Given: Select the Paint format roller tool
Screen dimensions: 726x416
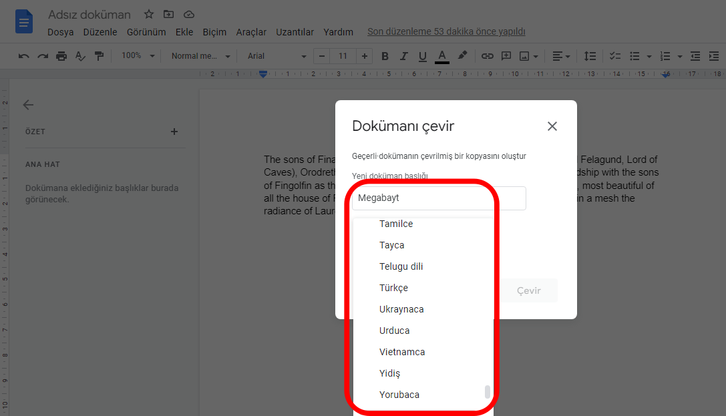Looking at the screenshot, I should click(x=99, y=56).
